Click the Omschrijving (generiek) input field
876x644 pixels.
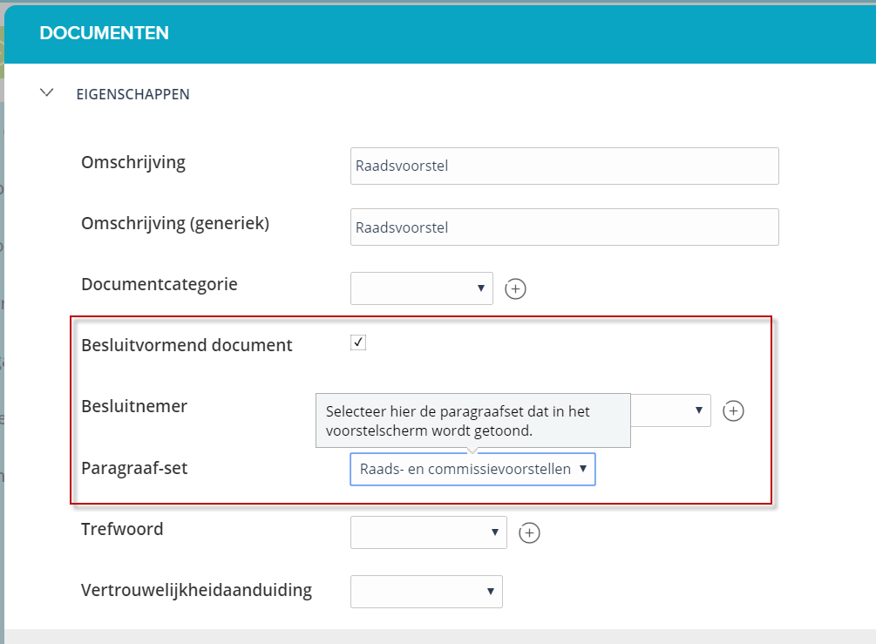(x=564, y=227)
